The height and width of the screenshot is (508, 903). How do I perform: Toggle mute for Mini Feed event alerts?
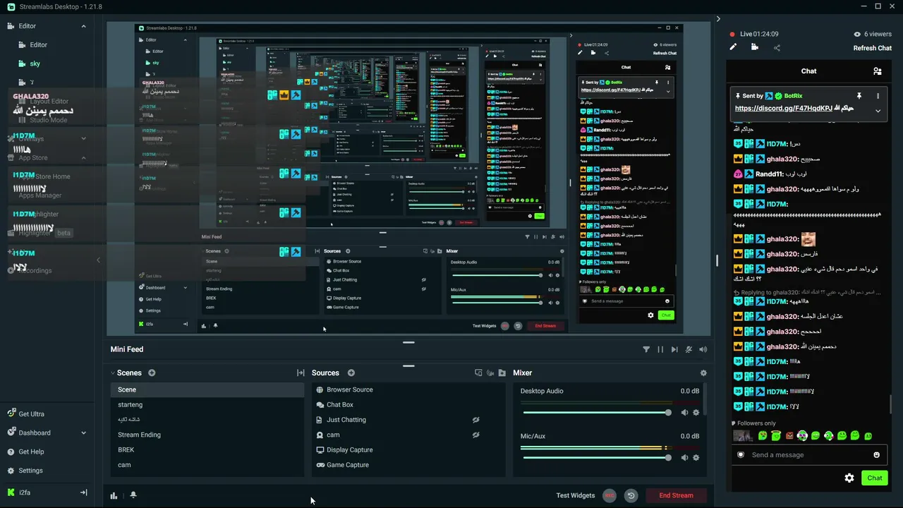[689, 349]
